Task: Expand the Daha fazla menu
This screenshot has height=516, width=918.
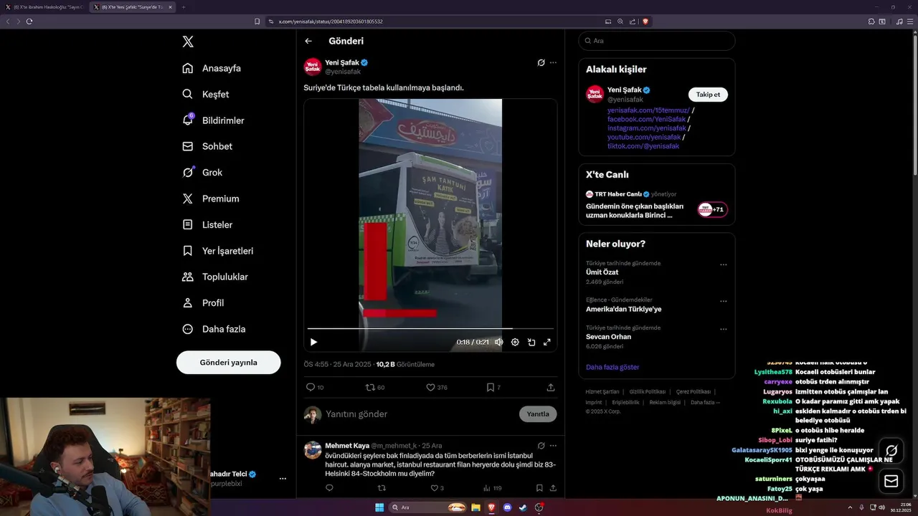Action: [x=214, y=329]
